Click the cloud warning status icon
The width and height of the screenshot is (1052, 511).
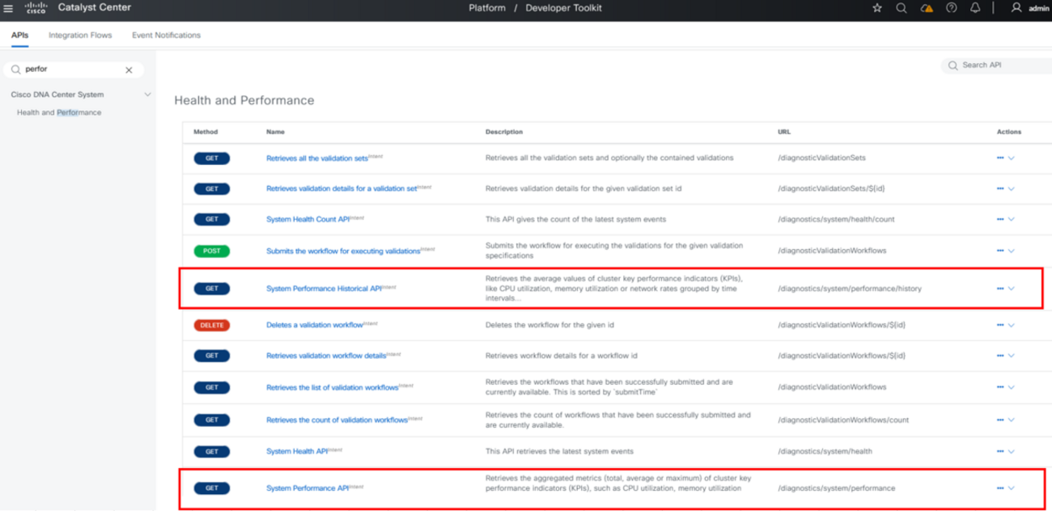927,8
